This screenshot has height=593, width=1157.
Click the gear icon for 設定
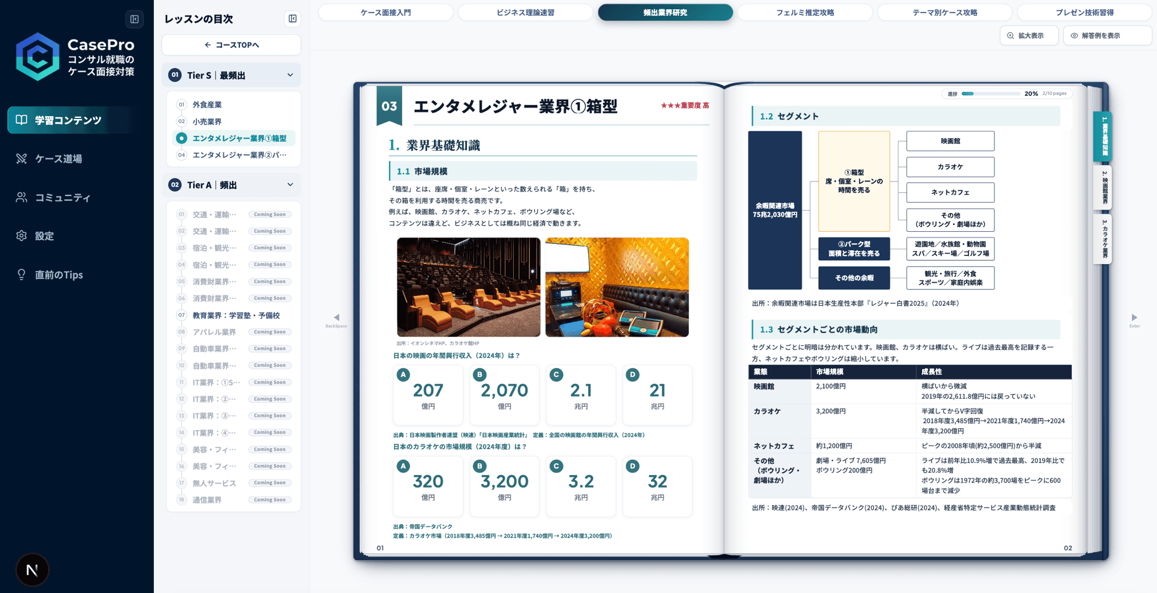tap(21, 236)
